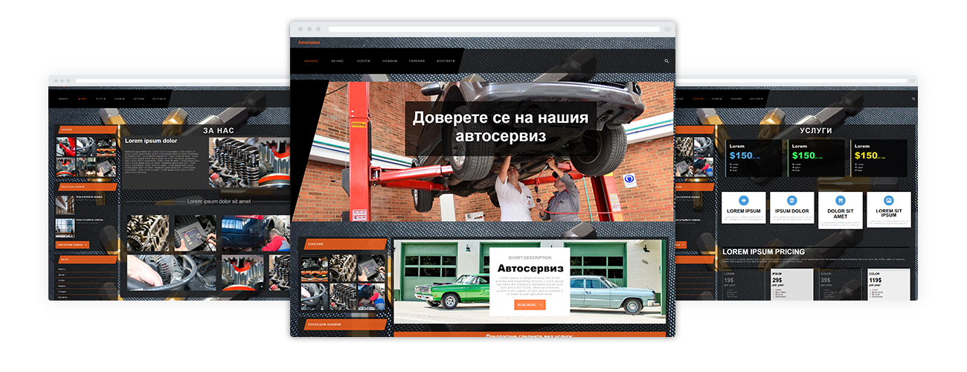Click the hero banner headline Доверете се на нашия автосервиз

501,127
